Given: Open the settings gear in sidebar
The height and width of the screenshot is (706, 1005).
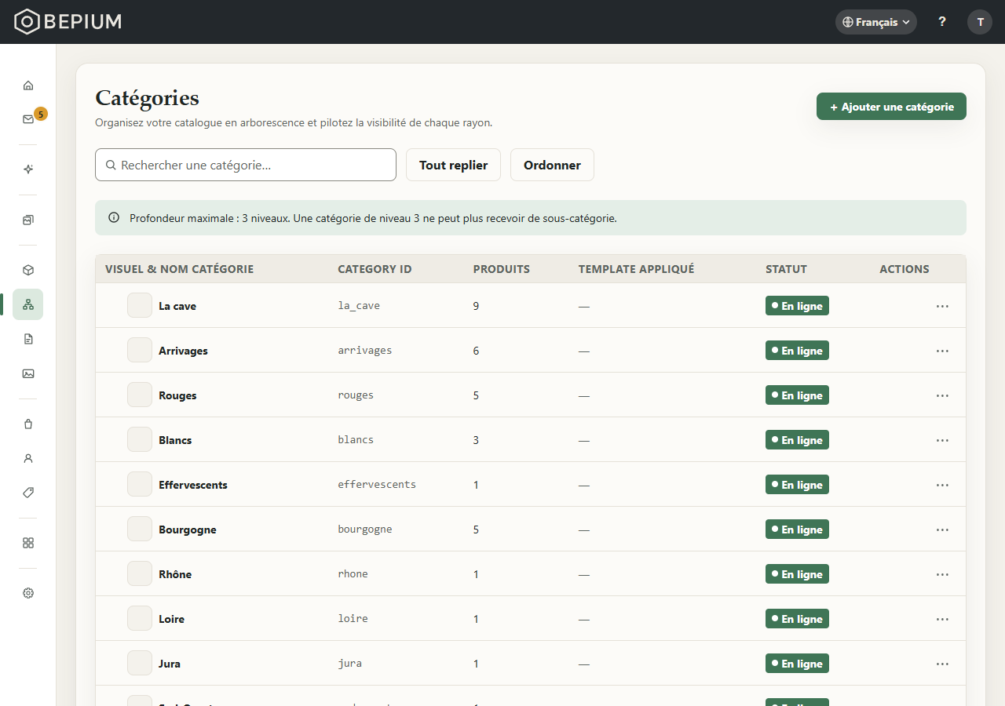Looking at the screenshot, I should tap(28, 593).
